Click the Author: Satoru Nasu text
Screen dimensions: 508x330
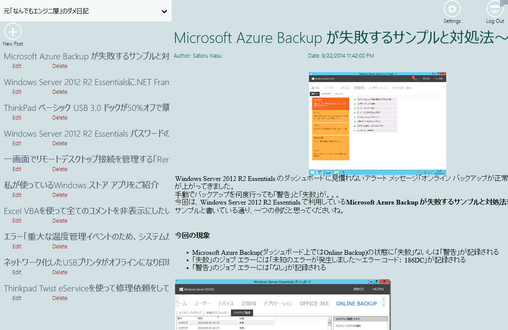198,56
